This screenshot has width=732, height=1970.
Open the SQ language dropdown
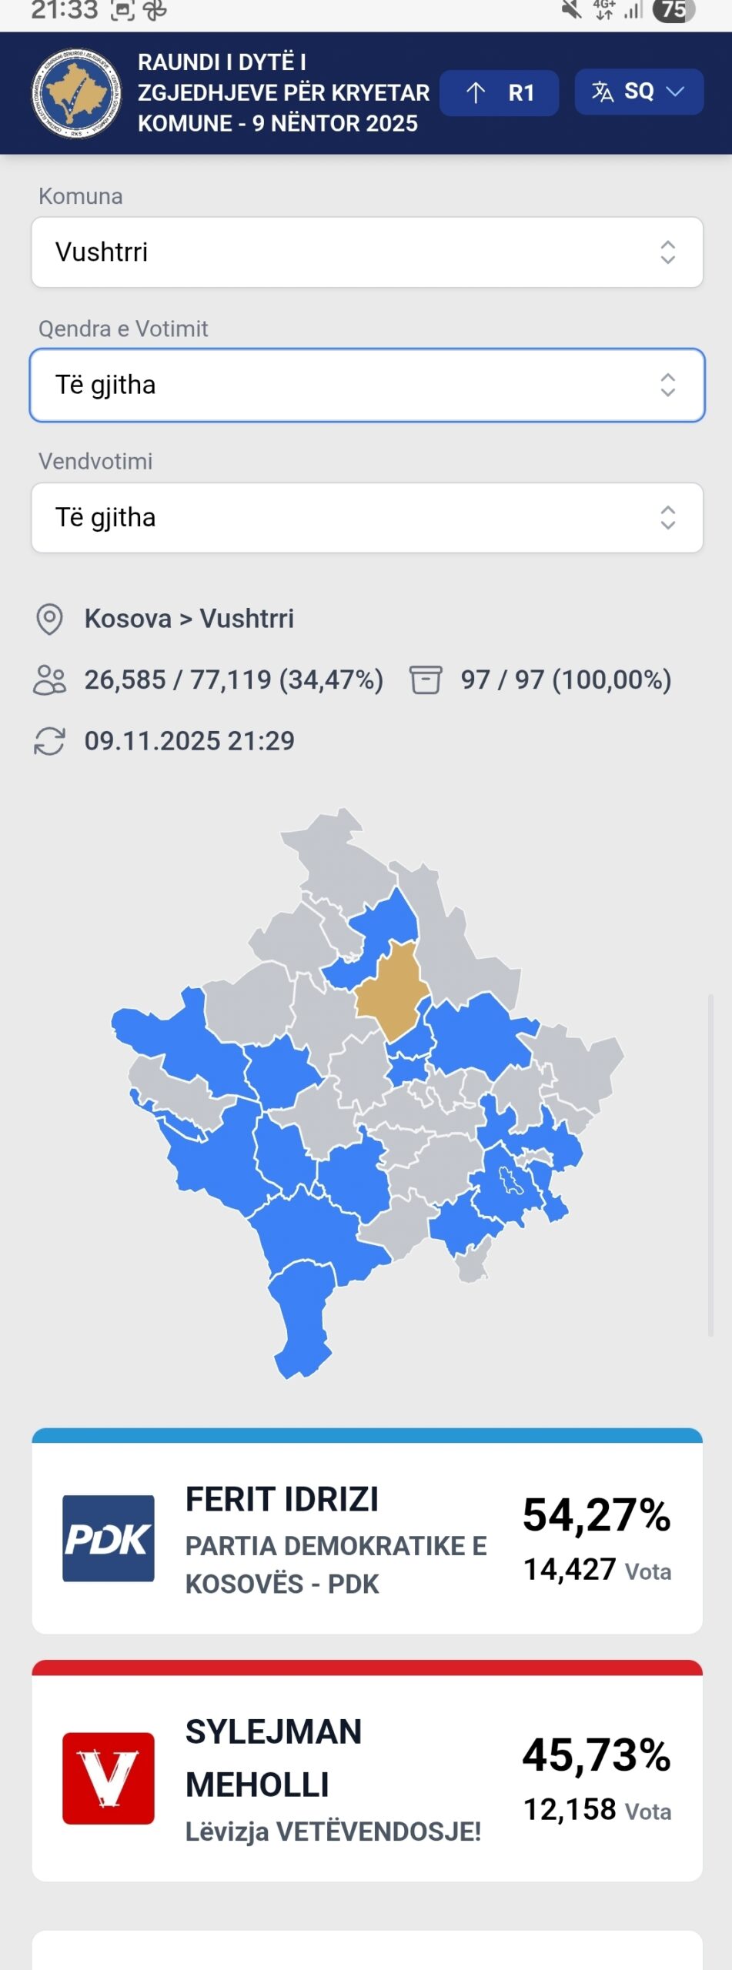click(638, 92)
